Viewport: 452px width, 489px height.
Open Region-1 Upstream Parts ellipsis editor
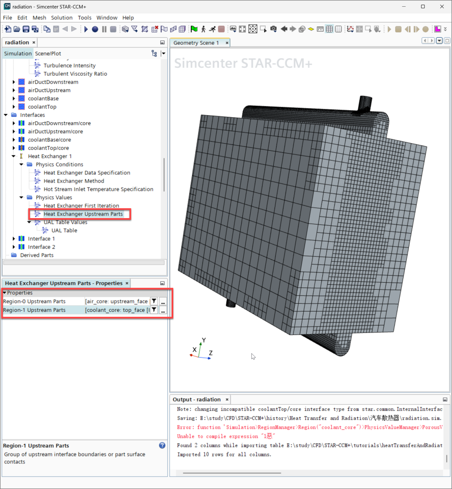(x=163, y=310)
